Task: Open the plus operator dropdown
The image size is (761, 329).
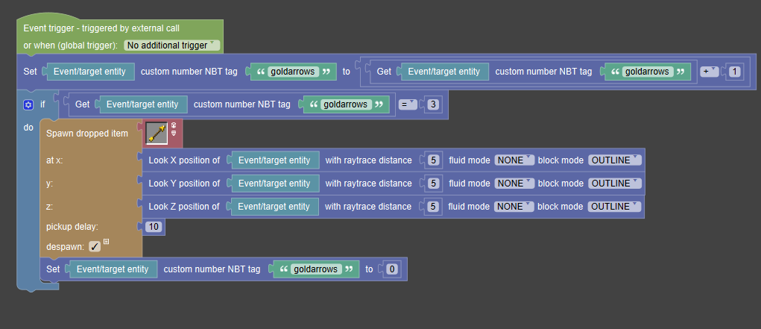Action: pyautogui.click(x=709, y=72)
